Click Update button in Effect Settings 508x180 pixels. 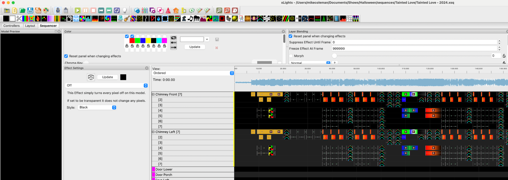coord(107,77)
